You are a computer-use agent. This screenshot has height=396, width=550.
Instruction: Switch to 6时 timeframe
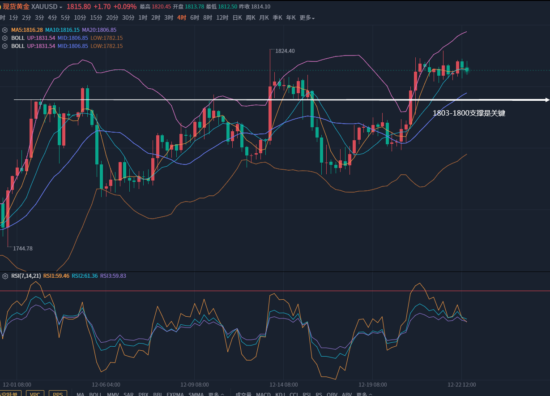pyautogui.click(x=195, y=18)
